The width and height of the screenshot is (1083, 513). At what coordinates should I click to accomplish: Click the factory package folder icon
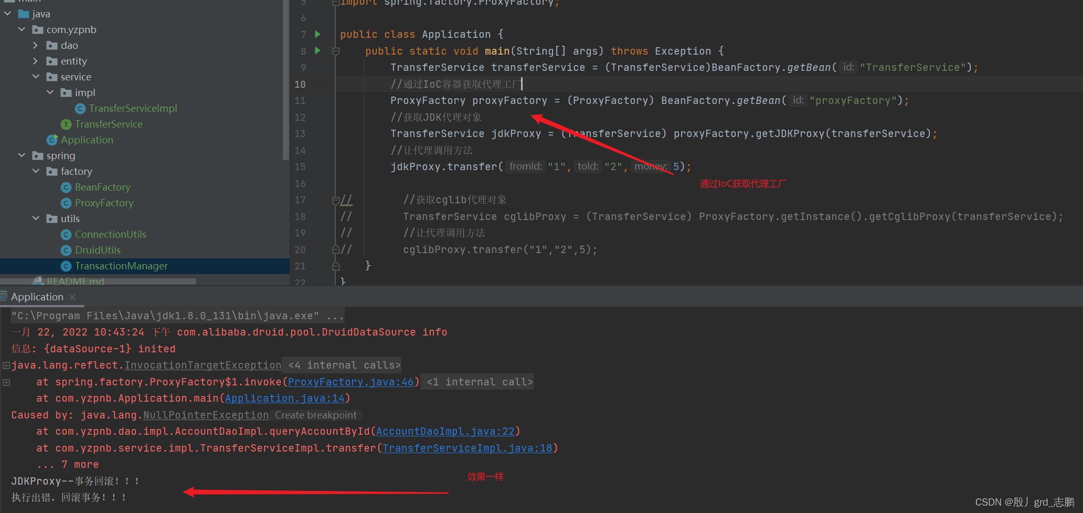52,171
